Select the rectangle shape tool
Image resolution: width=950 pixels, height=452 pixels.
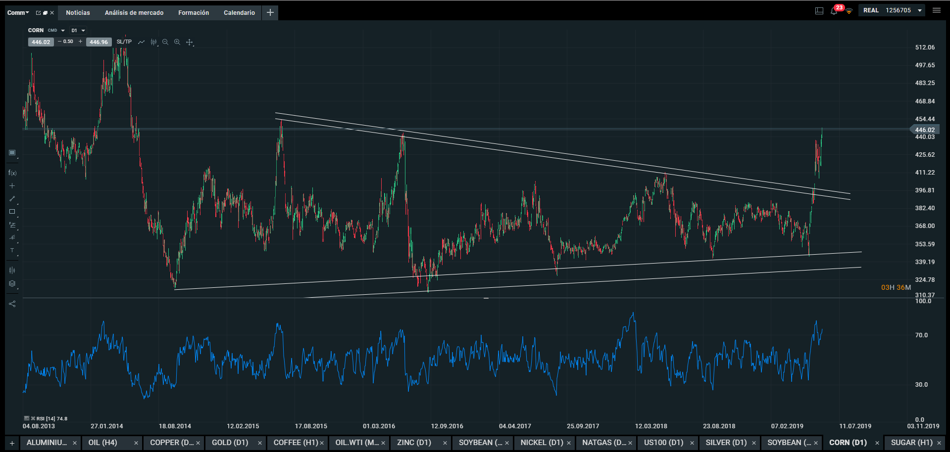pyautogui.click(x=12, y=212)
